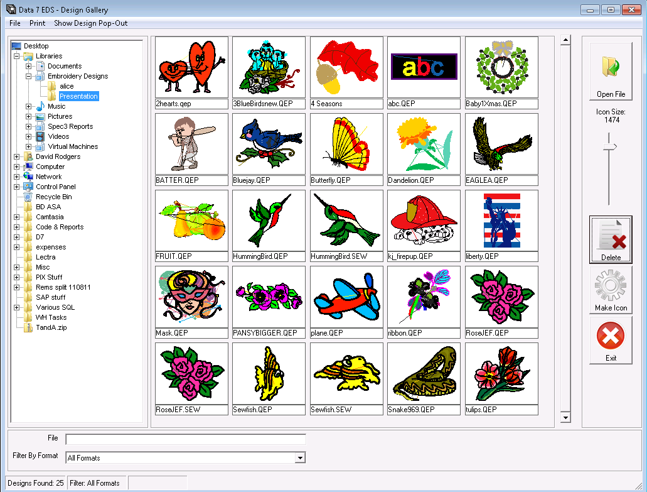The width and height of the screenshot is (647, 492).
Task: Select the TandA.zip item
Action: point(51,327)
